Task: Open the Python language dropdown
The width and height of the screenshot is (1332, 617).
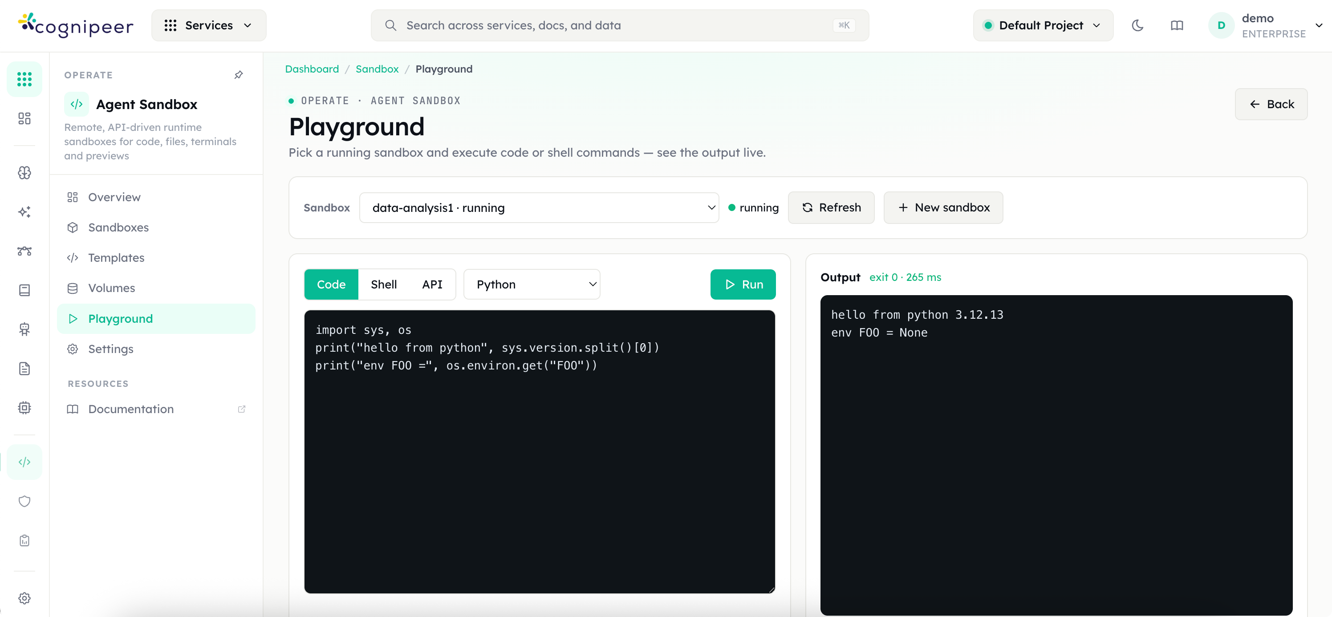Action: 532,284
